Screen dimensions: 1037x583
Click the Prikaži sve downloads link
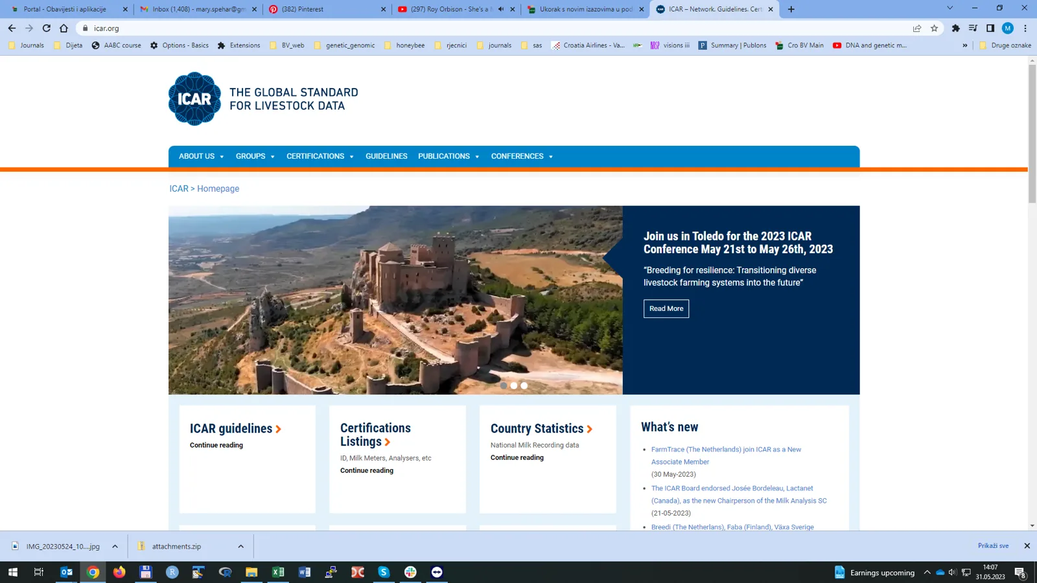(x=993, y=545)
